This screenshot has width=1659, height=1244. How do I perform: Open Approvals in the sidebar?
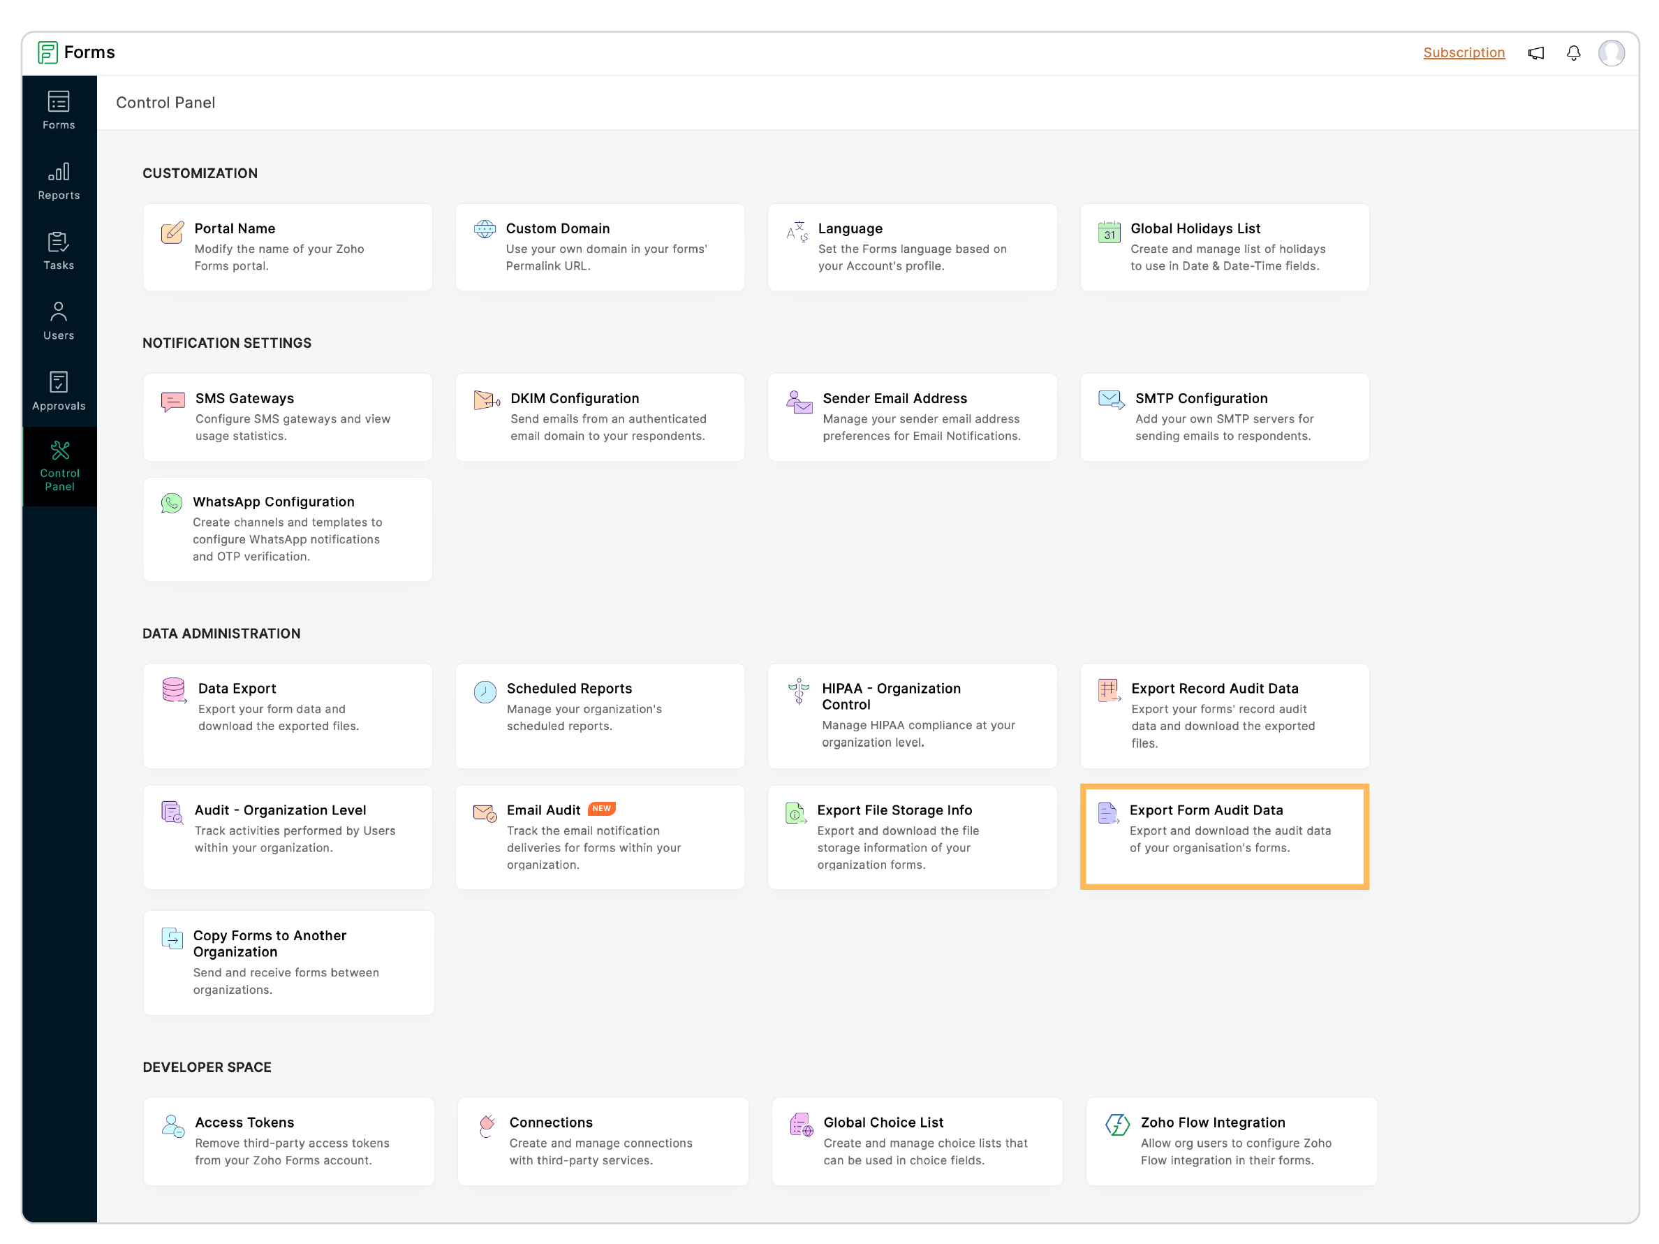[x=59, y=391]
